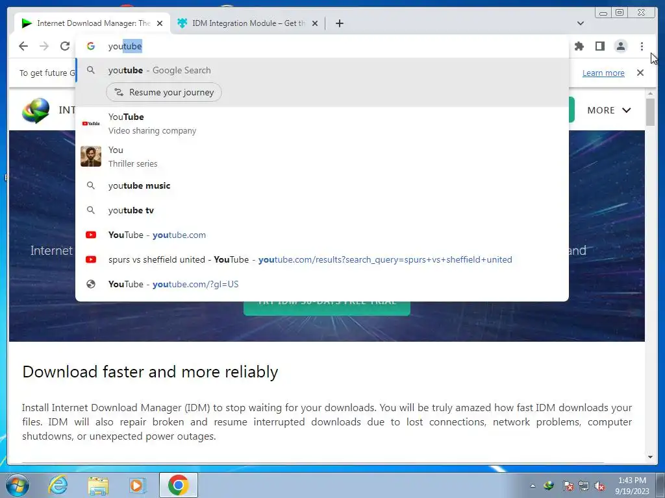Click the 'Download faster and more reliably' heading
This screenshot has height=498, width=665.
[x=150, y=372]
